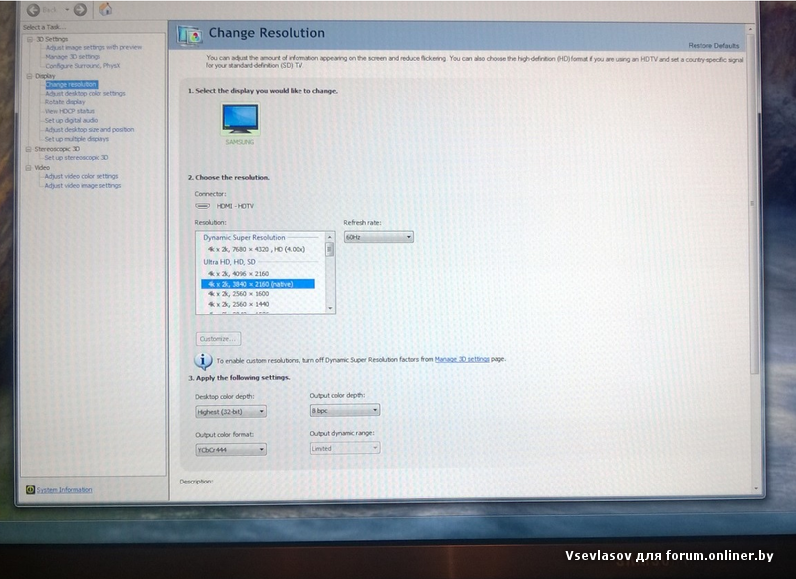The height and width of the screenshot is (579, 796).
Task: Open Adjust desktop color settings
Action: click(86, 93)
